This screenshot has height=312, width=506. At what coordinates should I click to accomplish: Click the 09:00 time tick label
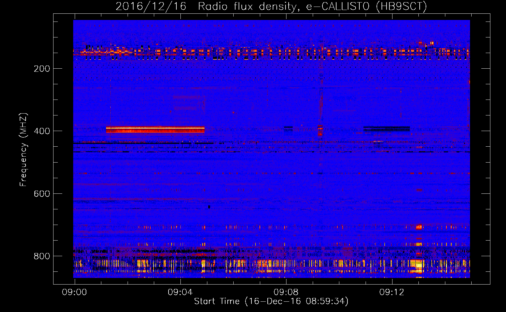point(74,292)
